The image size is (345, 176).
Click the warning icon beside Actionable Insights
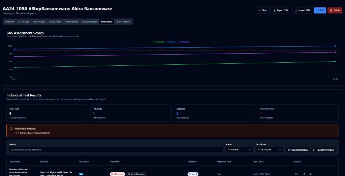pyautogui.click(x=11, y=128)
